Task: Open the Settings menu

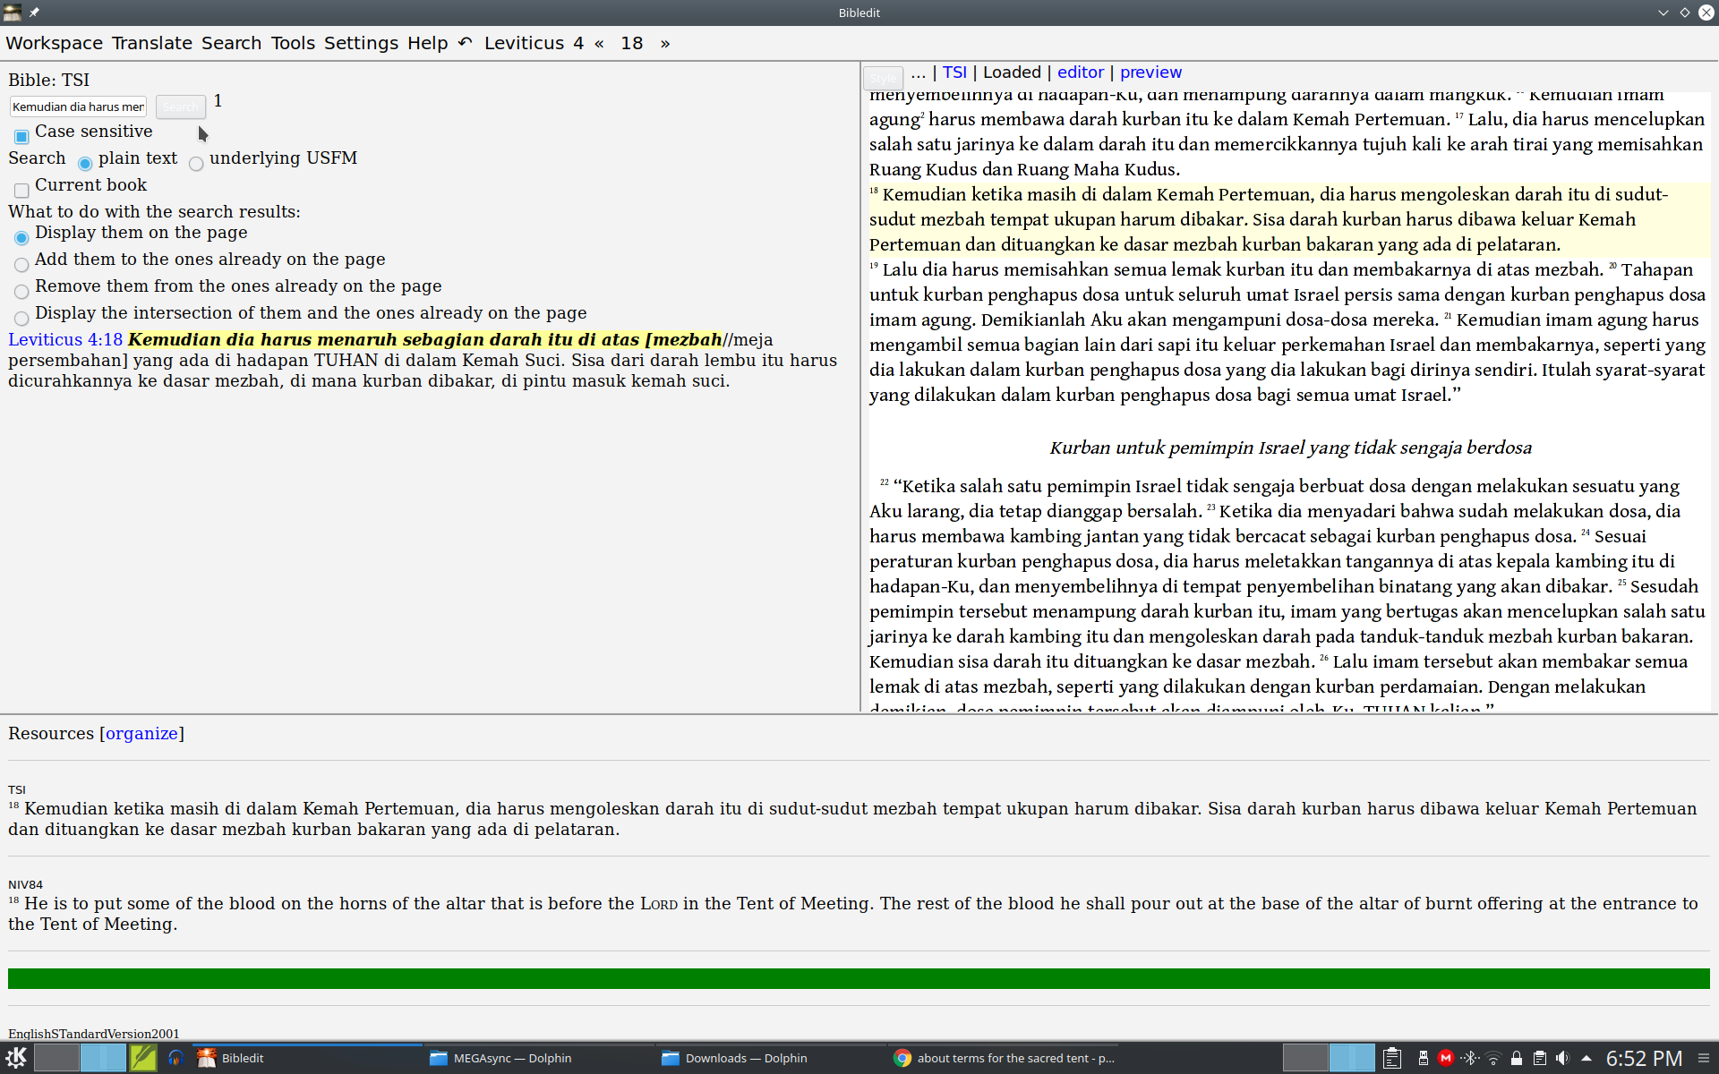Action: 361,43
